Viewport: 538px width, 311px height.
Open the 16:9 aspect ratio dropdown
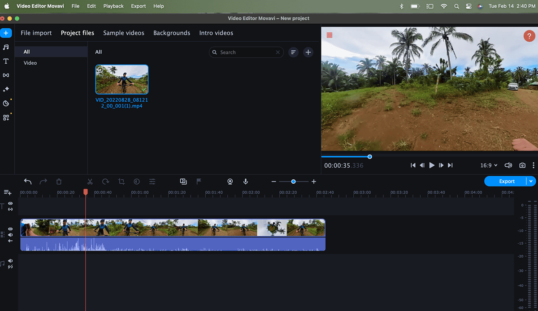click(489, 165)
